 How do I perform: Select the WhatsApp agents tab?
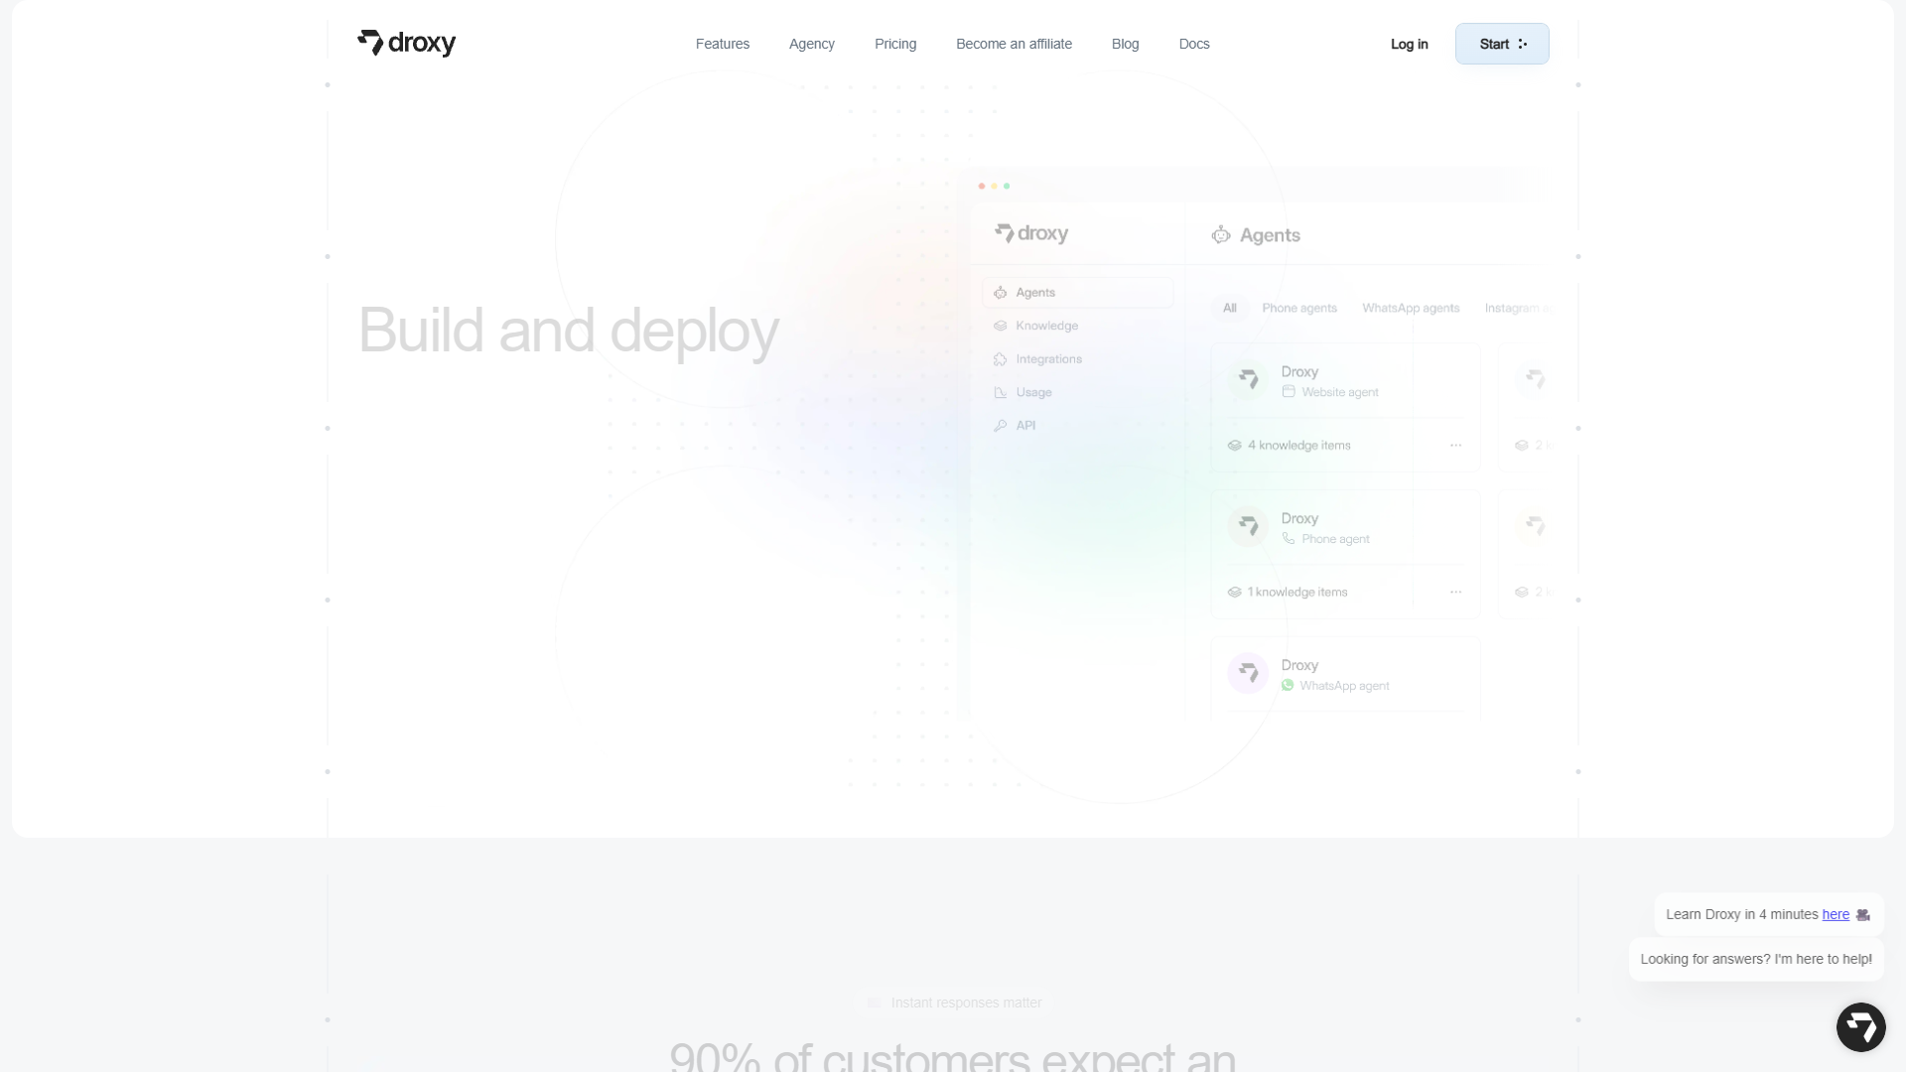point(1411,308)
